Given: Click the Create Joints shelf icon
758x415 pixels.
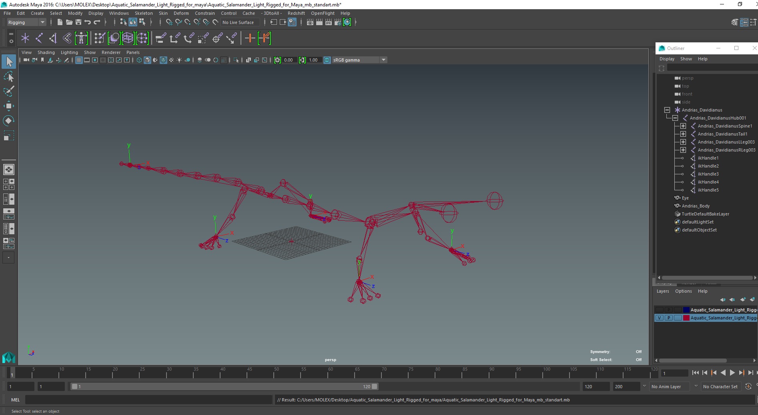Looking at the screenshot, I should [39, 38].
